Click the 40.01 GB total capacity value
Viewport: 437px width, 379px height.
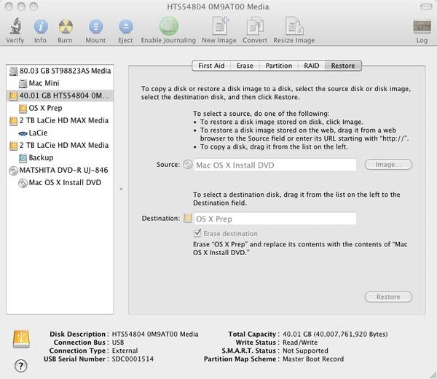click(x=335, y=334)
